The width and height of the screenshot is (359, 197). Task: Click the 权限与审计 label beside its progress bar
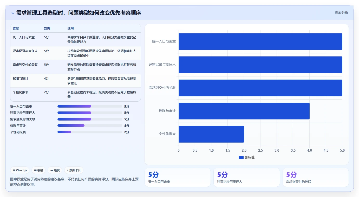pos(18,125)
